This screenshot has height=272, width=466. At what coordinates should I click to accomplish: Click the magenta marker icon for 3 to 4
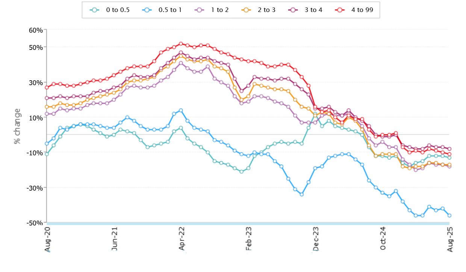coord(294,10)
